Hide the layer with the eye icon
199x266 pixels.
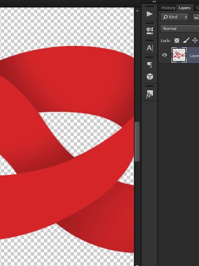(165, 55)
